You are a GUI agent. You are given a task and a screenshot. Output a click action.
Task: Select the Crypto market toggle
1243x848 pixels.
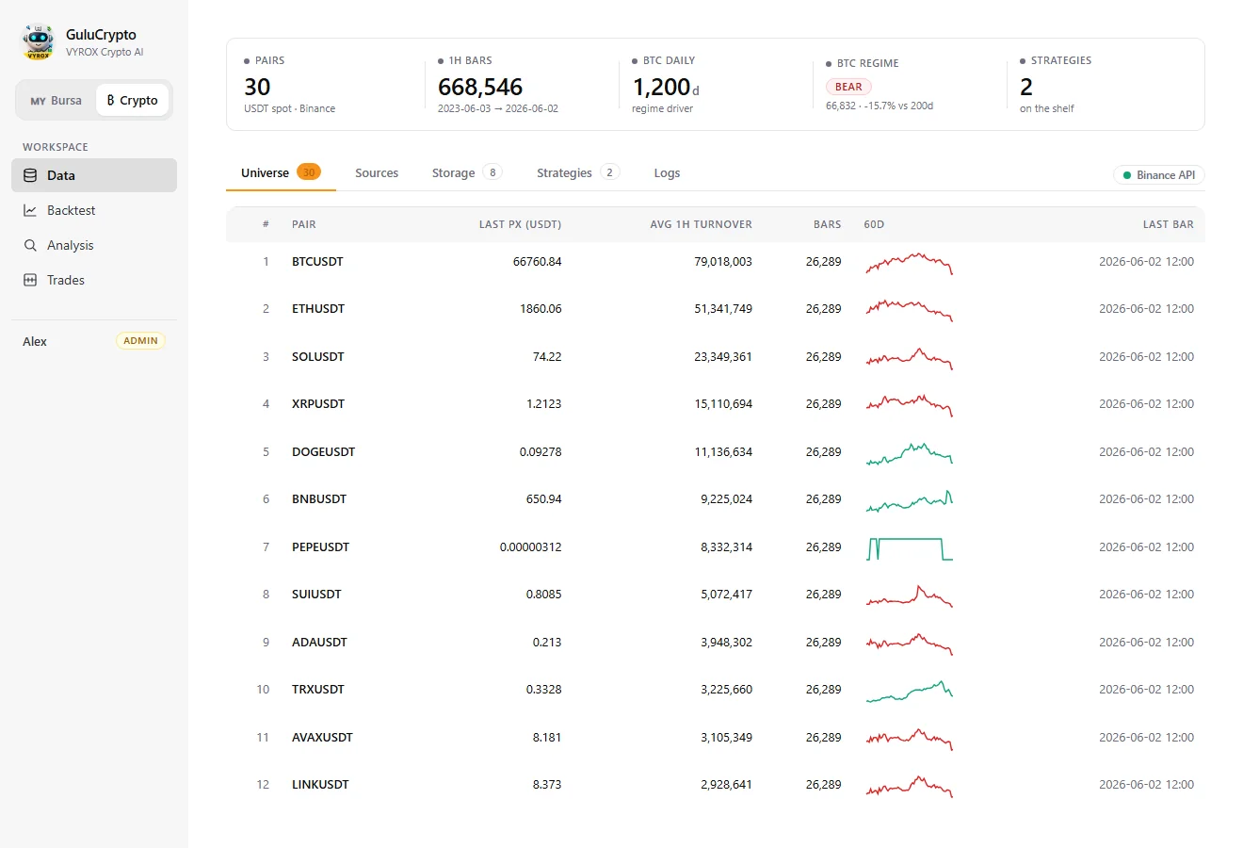(x=132, y=100)
